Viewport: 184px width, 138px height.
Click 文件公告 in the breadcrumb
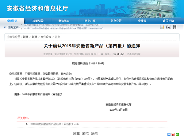tap(46, 37)
